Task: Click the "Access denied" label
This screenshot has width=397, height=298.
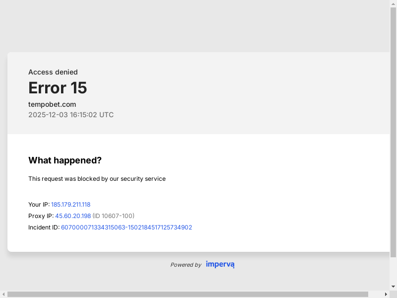Action: click(53, 72)
